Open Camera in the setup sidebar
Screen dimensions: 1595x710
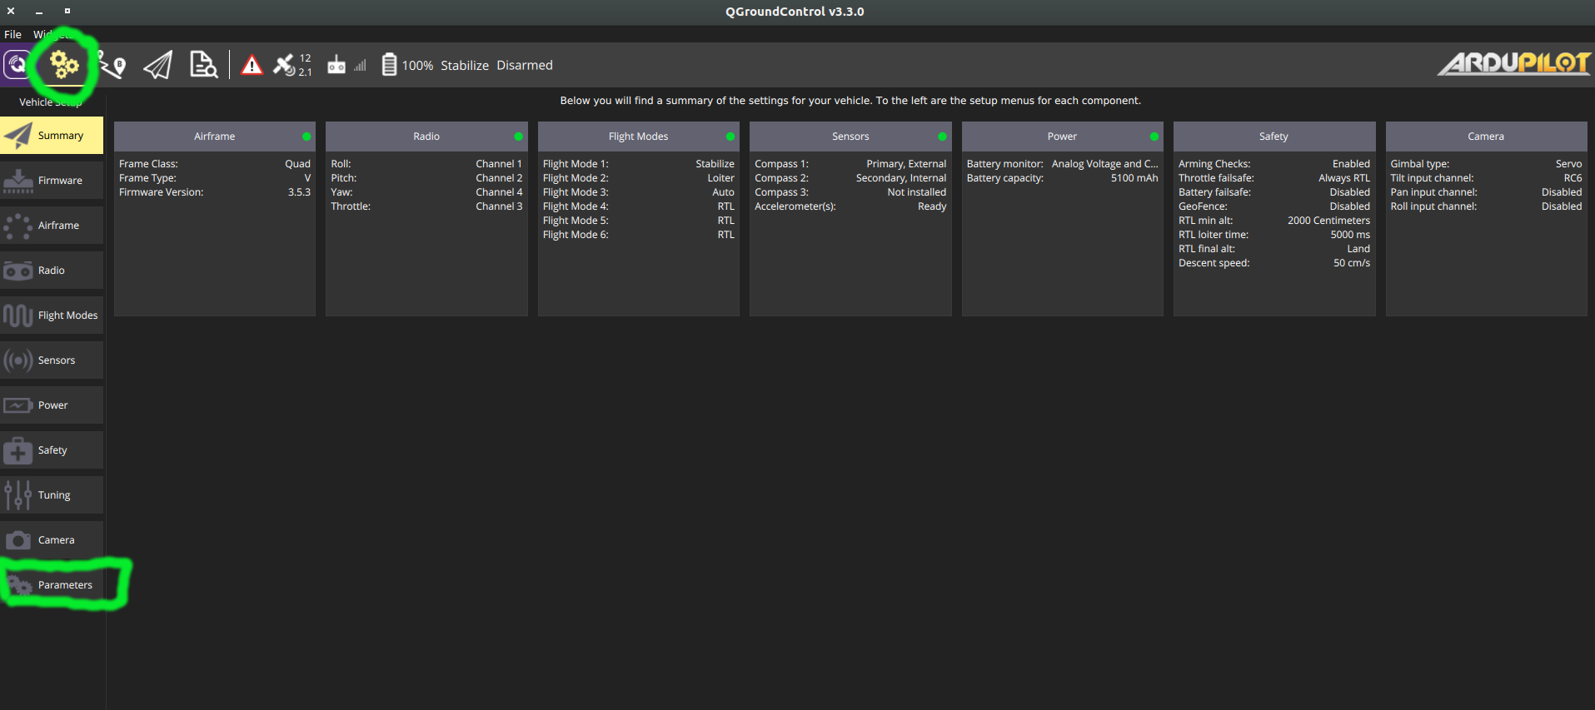tap(52, 540)
